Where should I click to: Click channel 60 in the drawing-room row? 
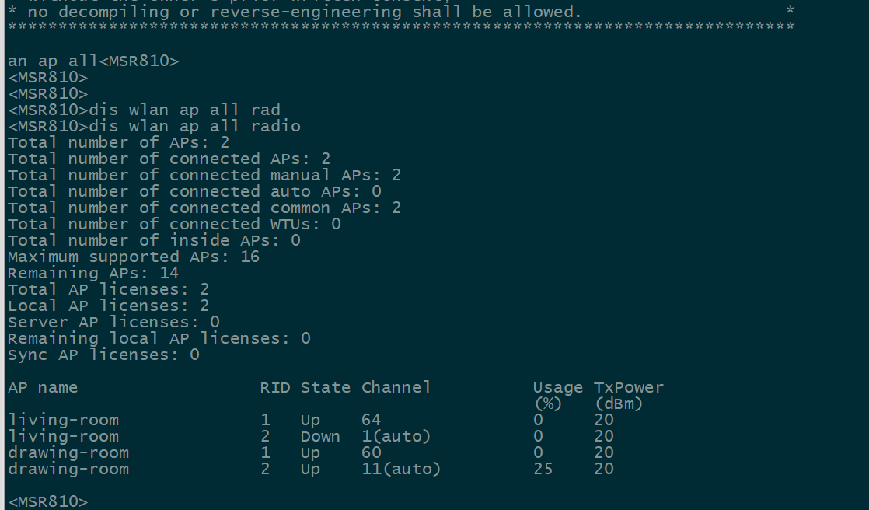pos(371,452)
